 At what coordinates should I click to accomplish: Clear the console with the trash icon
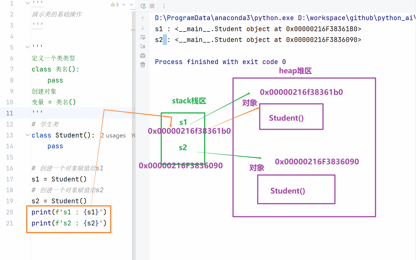point(143,65)
